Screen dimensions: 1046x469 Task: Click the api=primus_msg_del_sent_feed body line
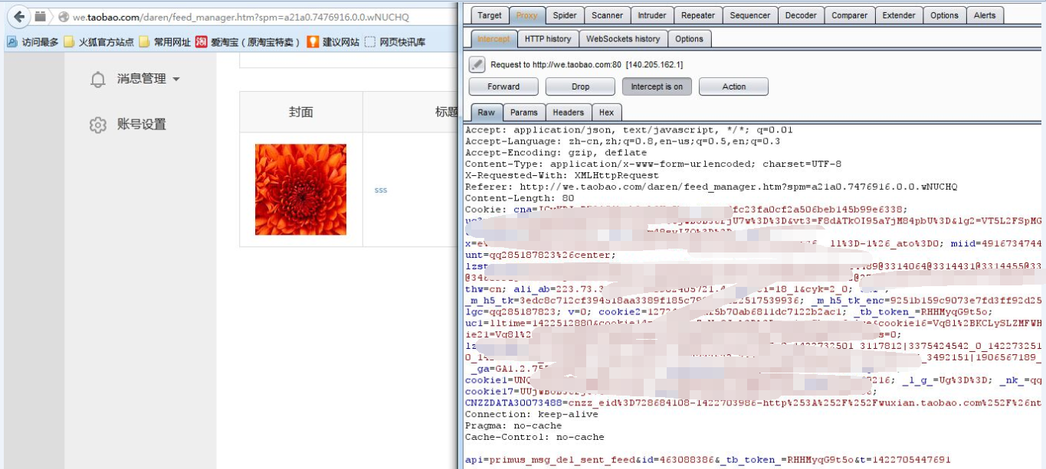[708, 460]
